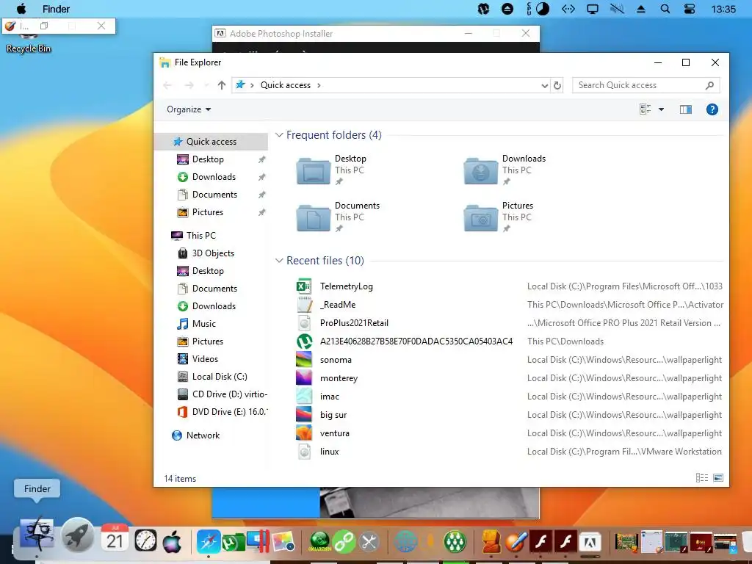Viewport: 752px width, 564px height.
Task: Select Local Disk (C:) in sidebar
Action: pos(220,377)
